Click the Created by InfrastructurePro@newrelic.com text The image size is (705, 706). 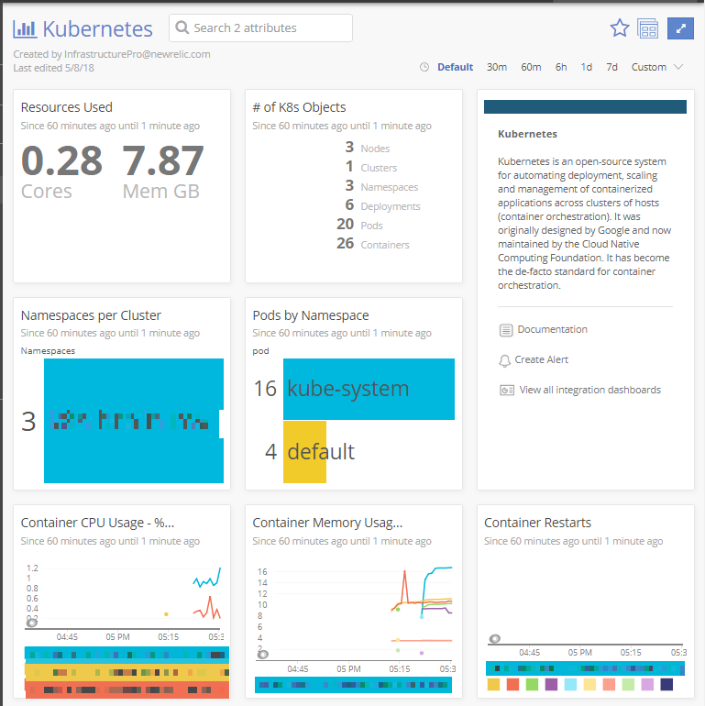[x=112, y=54]
